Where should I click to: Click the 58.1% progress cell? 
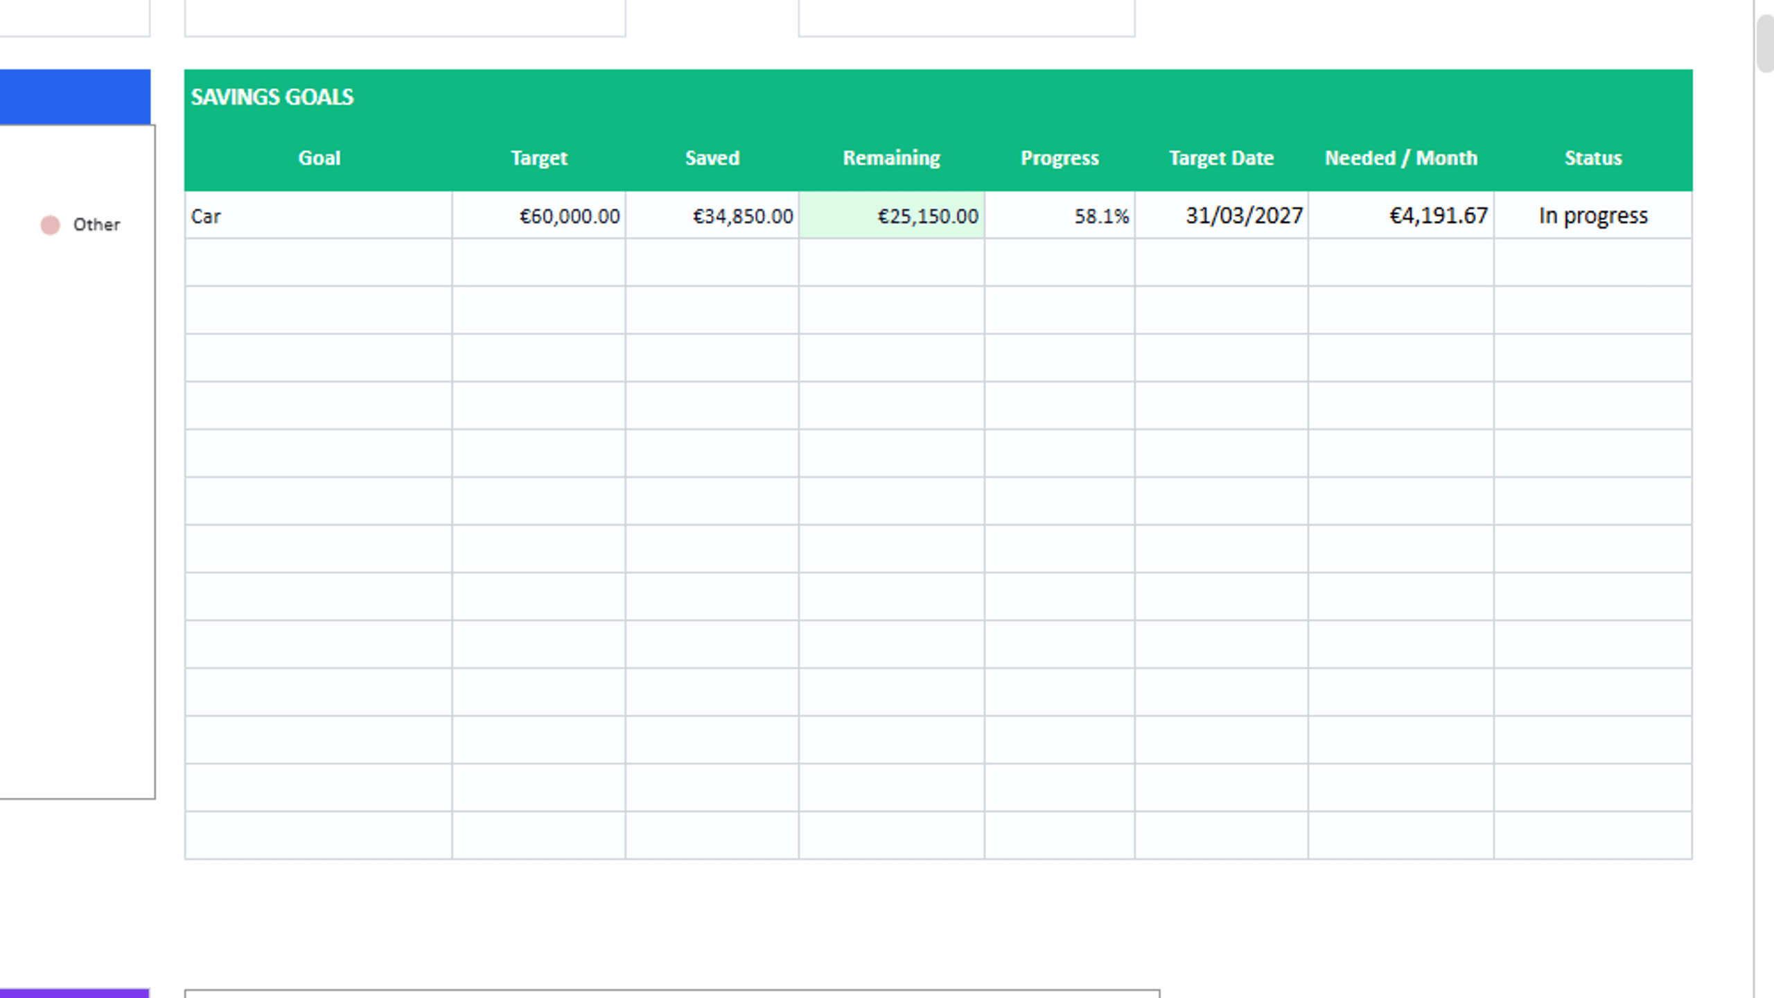point(1060,216)
